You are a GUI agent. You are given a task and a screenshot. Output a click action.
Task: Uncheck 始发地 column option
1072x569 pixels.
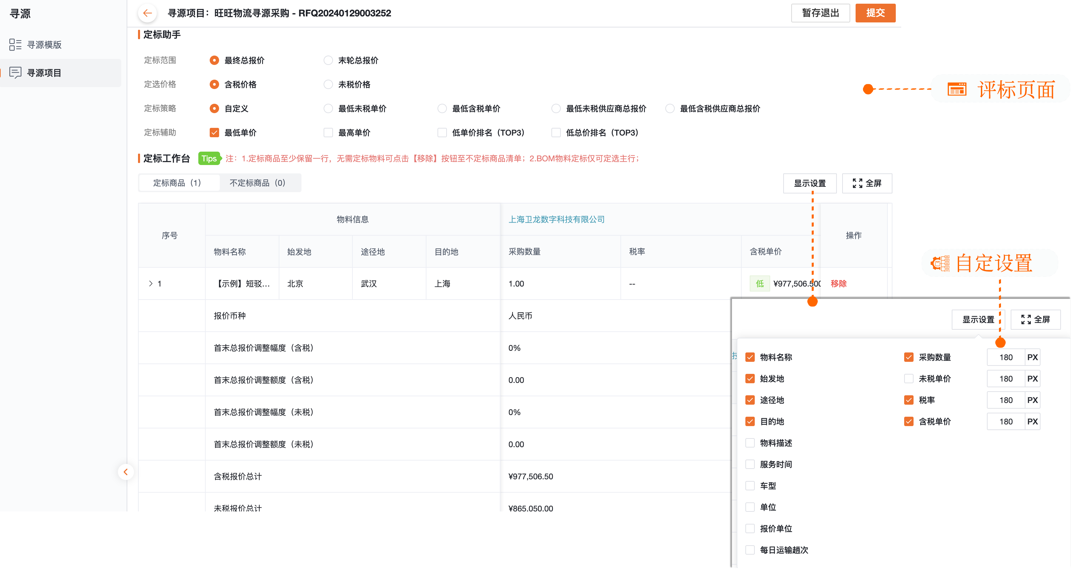[750, 379]
